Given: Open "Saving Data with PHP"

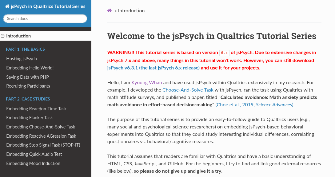Looking at the screenshot, I should [x=28, y=77].
